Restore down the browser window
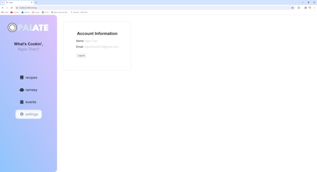Viewport: 317px width, 172px height. coord(308,2)
